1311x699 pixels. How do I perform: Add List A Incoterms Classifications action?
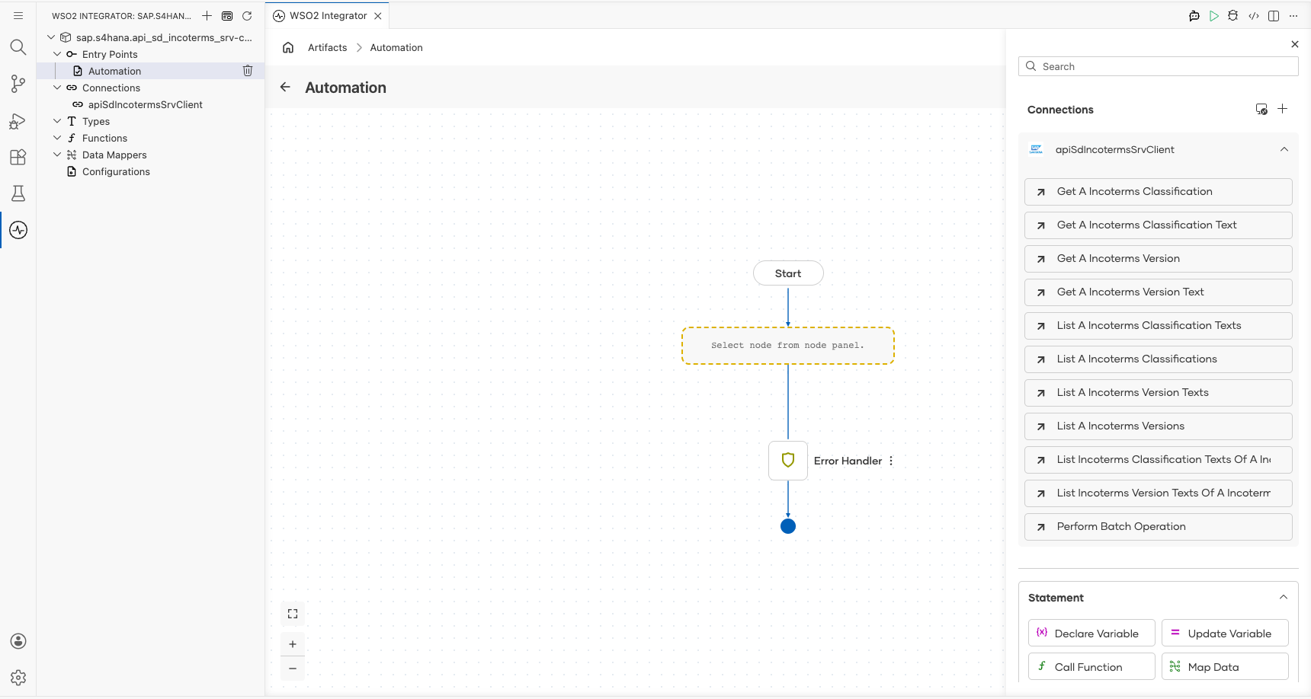(x=1159, y=359)
